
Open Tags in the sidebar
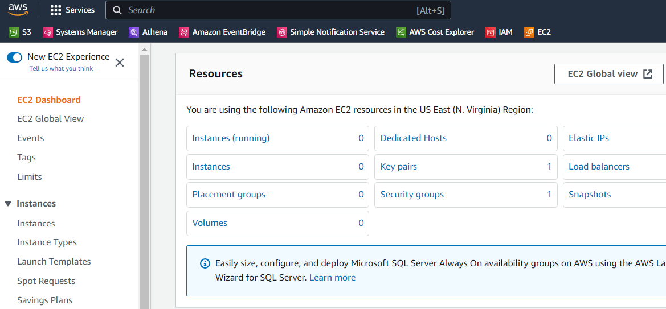(26, 158)
